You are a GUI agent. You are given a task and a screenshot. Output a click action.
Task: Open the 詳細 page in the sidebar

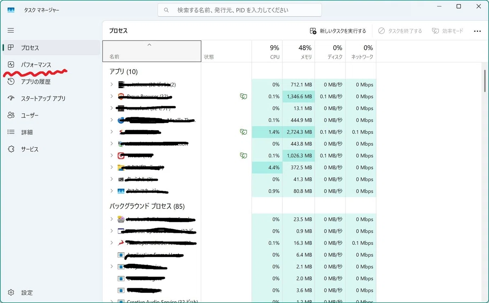click(51, 132)
